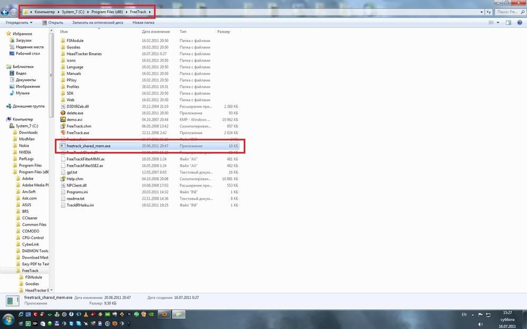Click the Компьютер breadcrumb segment
Image resolution: width=527 pixels, height=329 pixels.
click(45, 12)
